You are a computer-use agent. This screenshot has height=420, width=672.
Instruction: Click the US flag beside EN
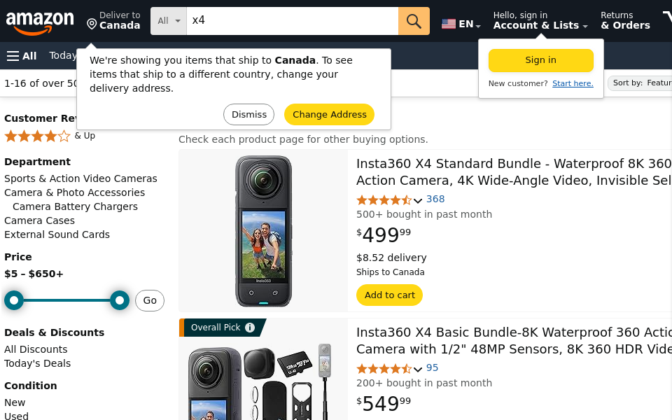(x=449, y=23)
